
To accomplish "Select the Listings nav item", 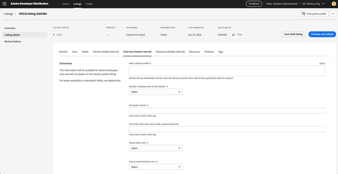I will 78,4.
